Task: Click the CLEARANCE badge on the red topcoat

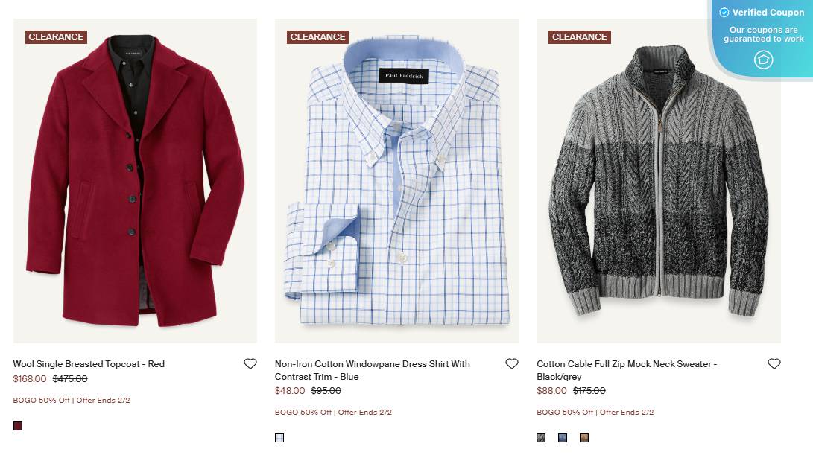Action: [57, 36]
